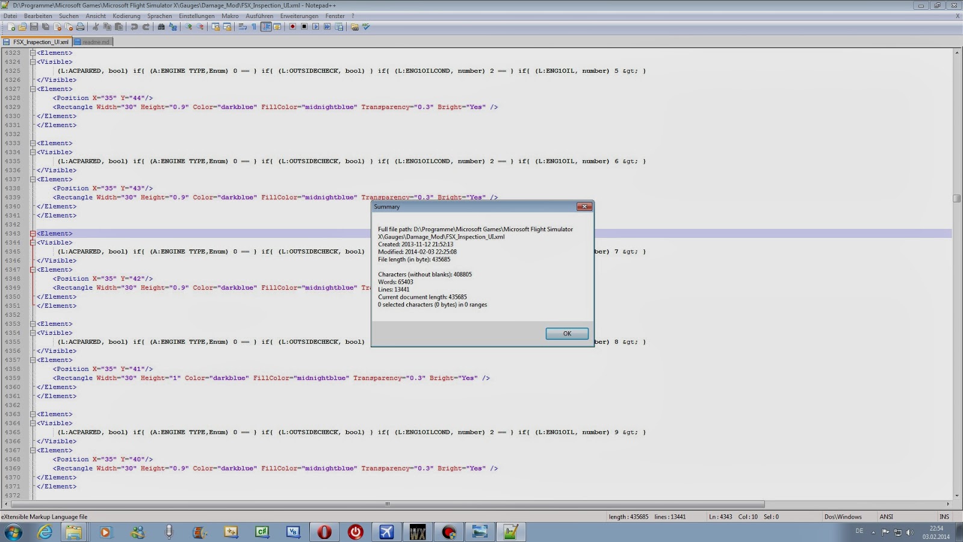Click the Close All toolbar icon
The height and width of the screenshot is (542, 963).
(69, 26)
